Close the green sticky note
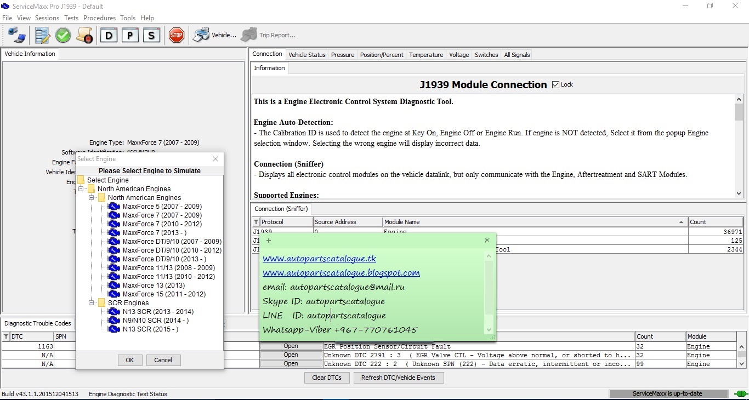Viewport: 749px width, 400px height. pyautogui.click(x=487, y=240)
